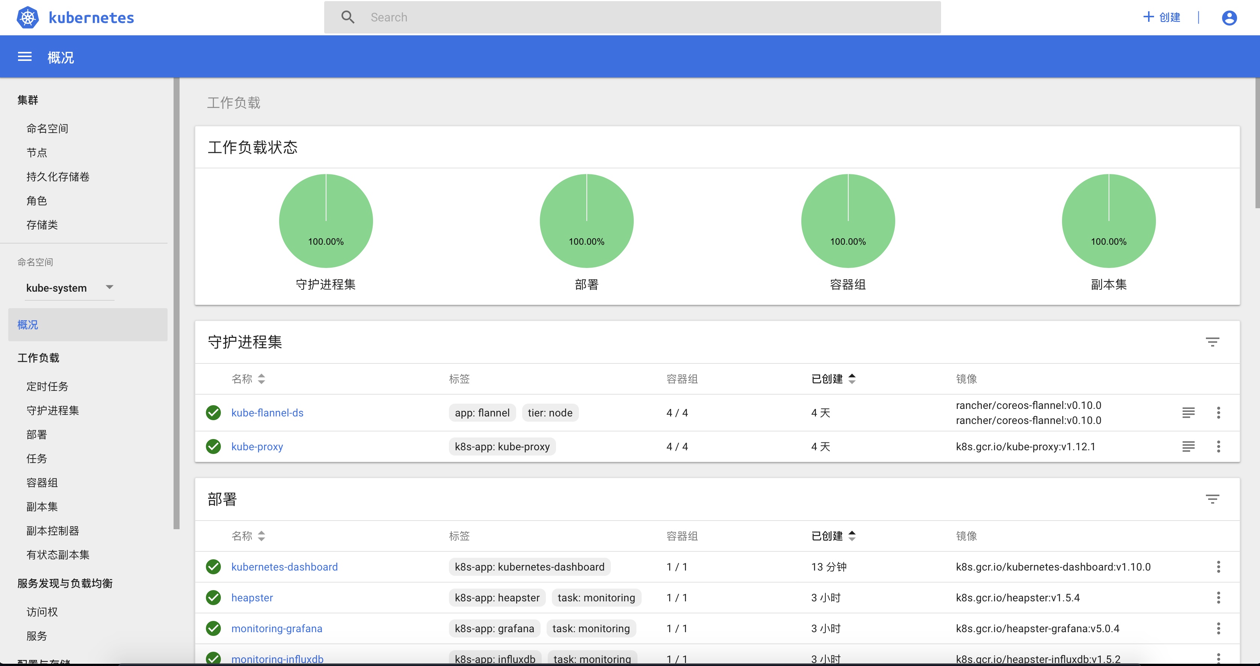Click green status check for heapster
This screenshot has height=666, width=1260.
(213, 598)
